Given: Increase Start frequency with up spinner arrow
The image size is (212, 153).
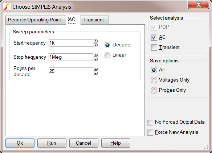Looking at the screenshot, I should tap(96, 41).
